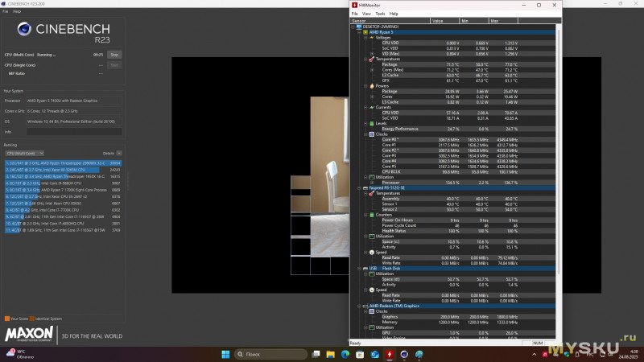This screenshot has height=362, width=644.
Task: Open the CPU (Multi Core) ranking dropdown
Action: (x=25, y=153)
